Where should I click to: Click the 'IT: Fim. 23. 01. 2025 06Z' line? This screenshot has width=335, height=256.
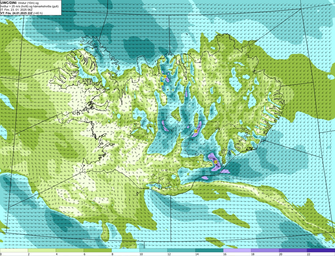coord(16,9)
